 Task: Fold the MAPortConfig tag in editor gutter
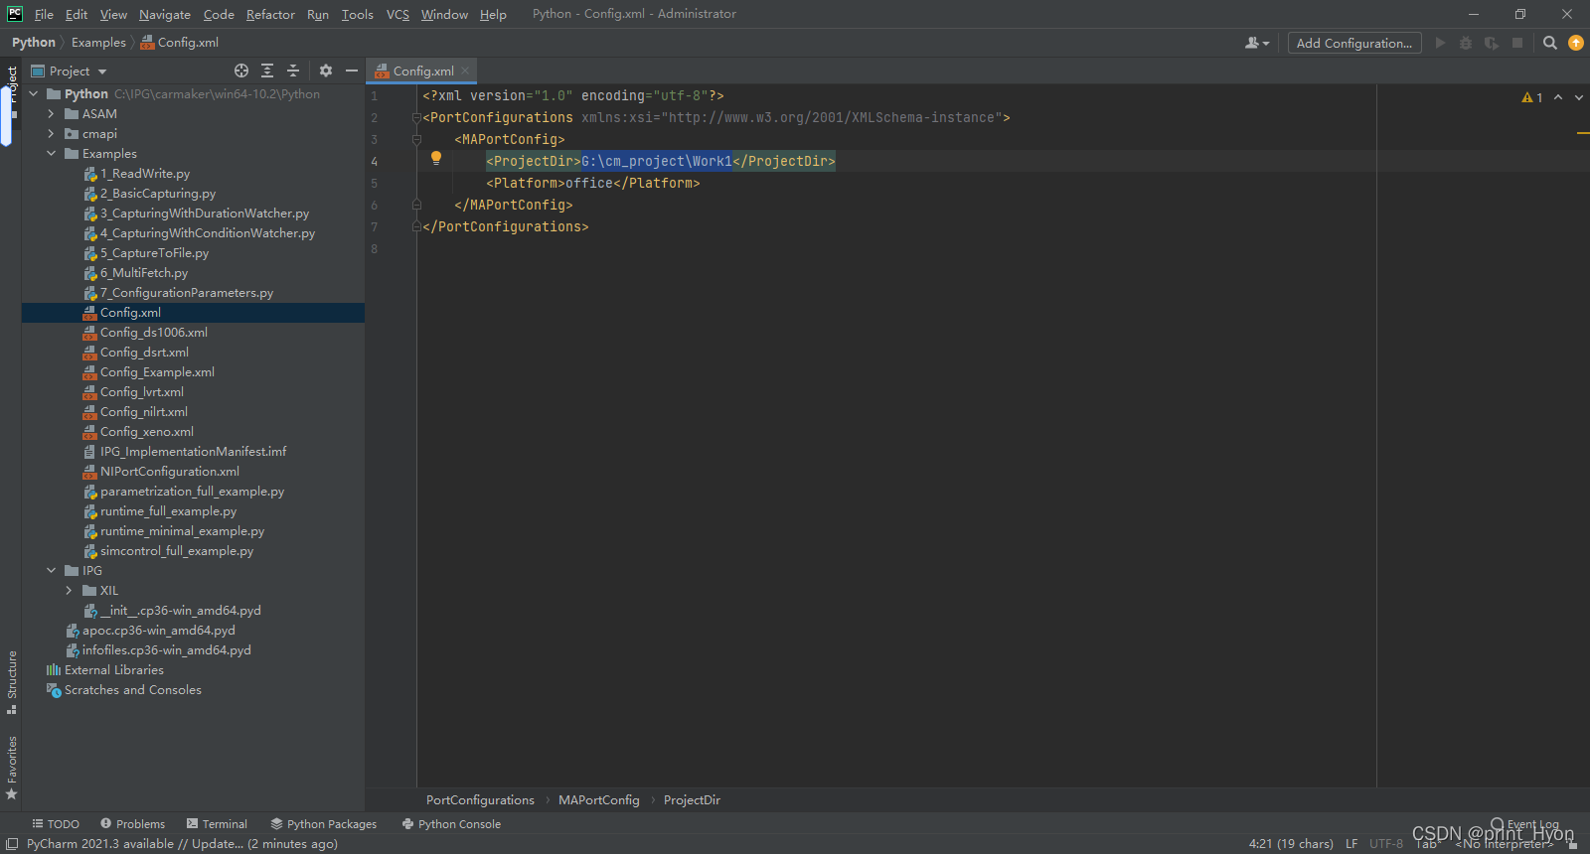416,139
